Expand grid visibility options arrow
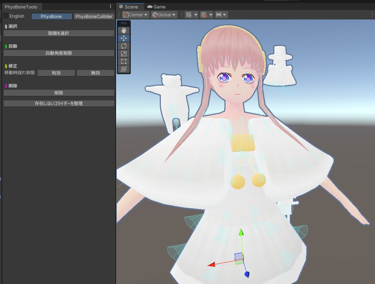 (196, 15)
